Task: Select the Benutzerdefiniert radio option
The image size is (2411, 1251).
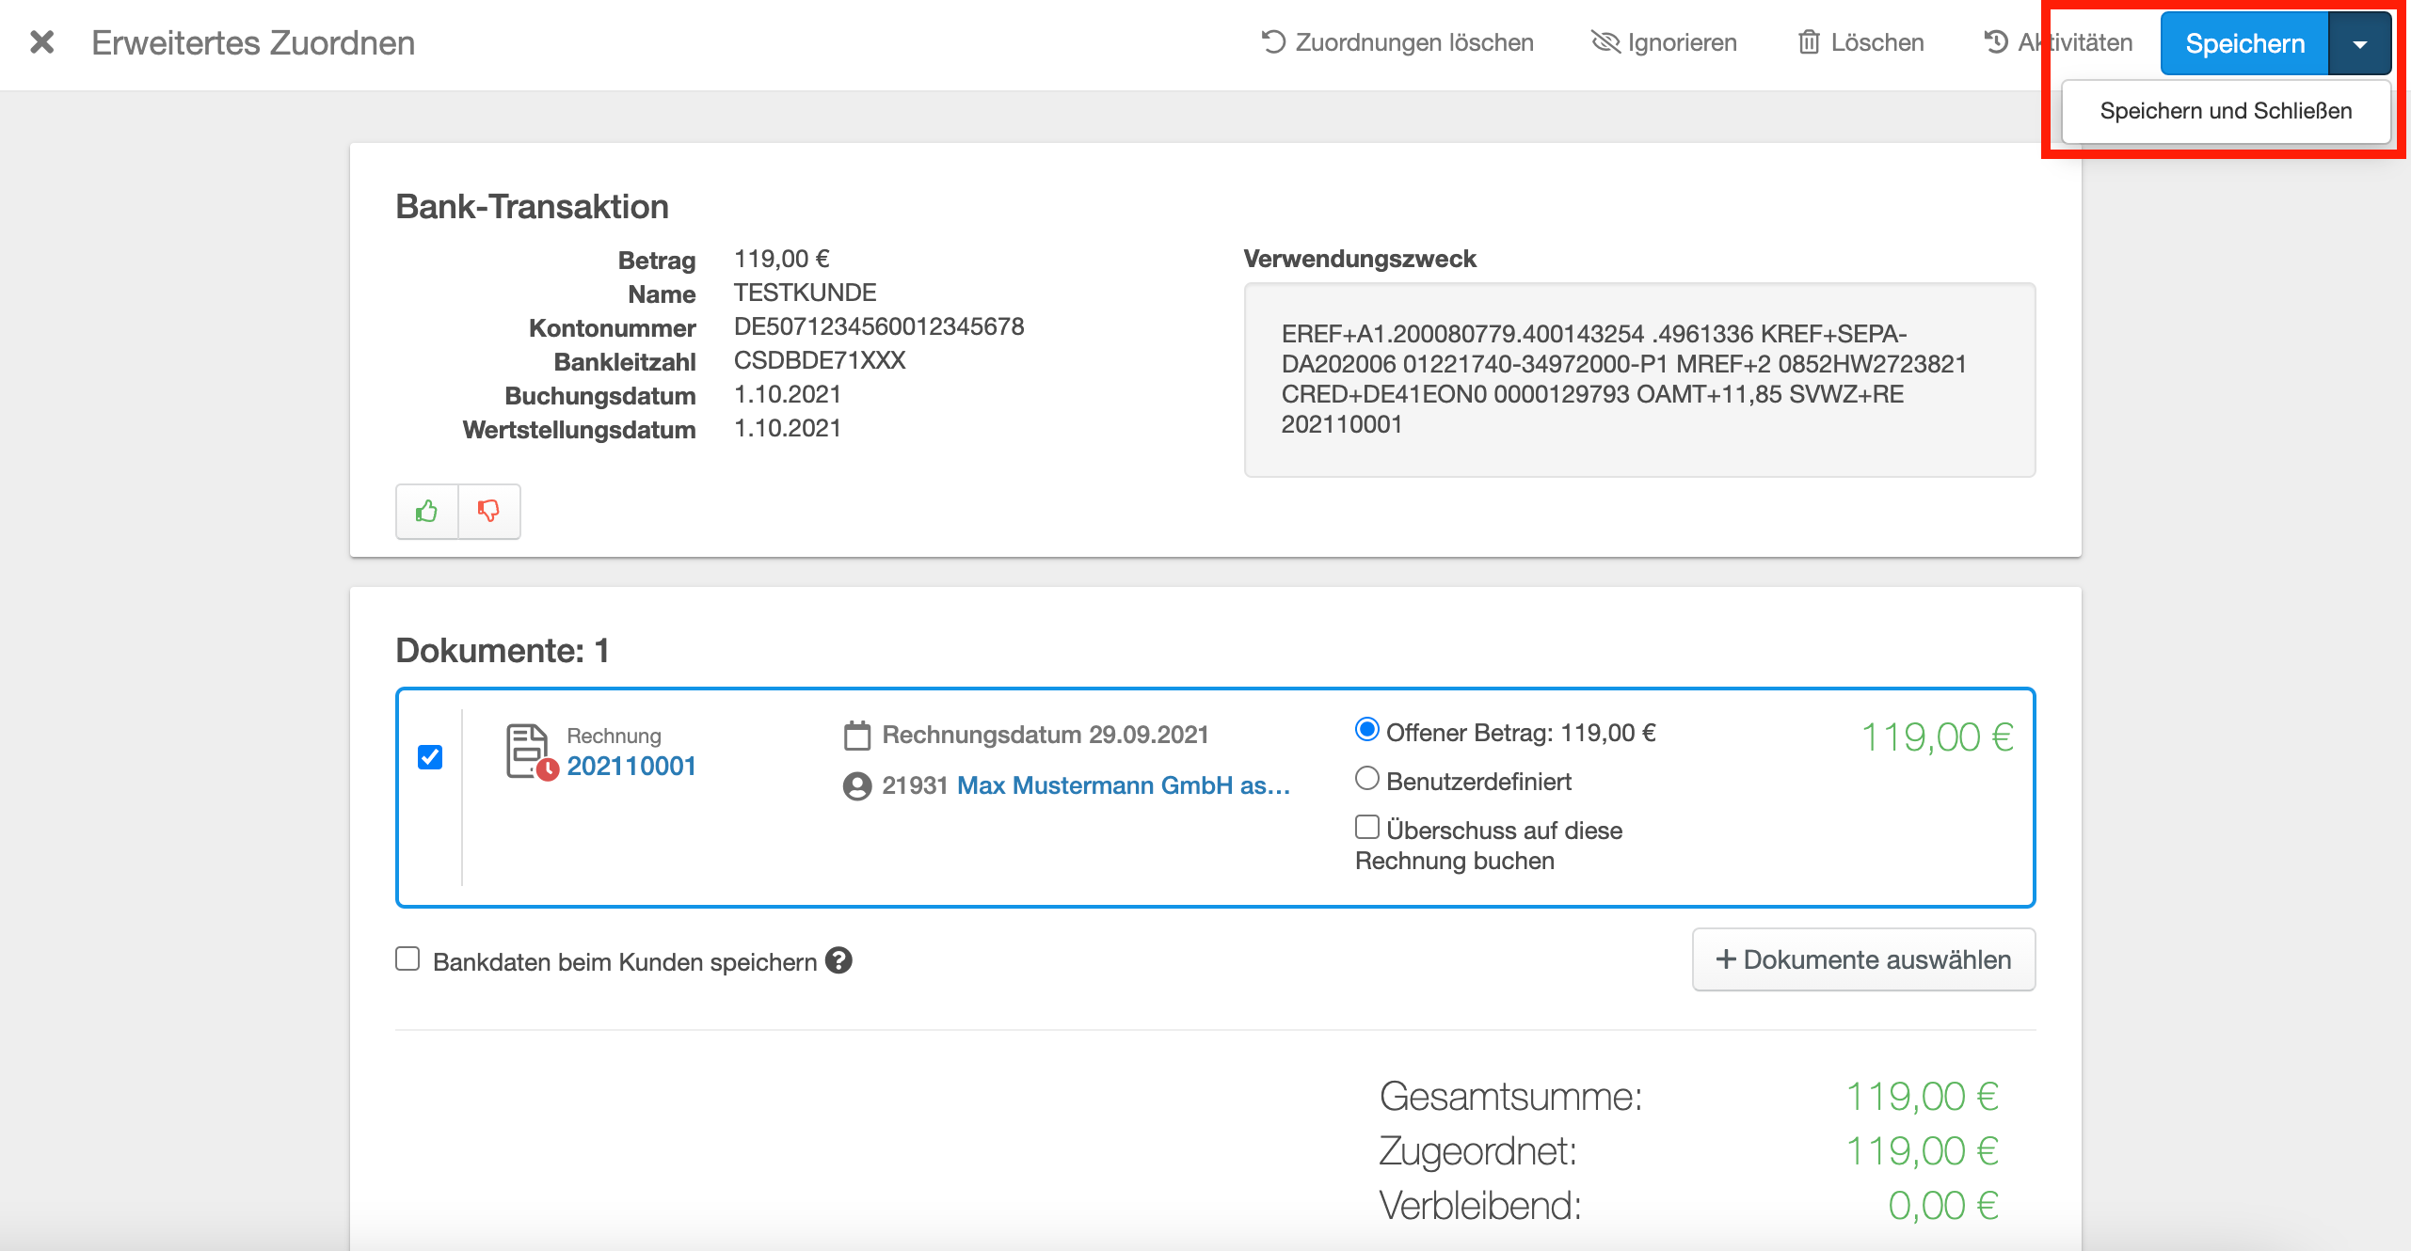Action: [x=1366, y=779]
